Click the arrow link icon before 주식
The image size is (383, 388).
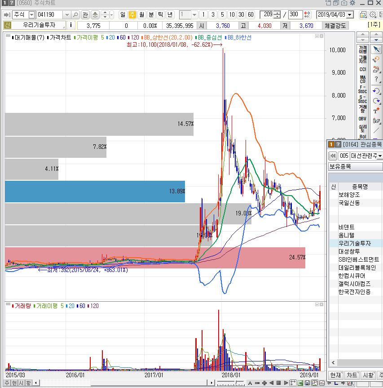pyautogui.click(x=7, y=15)
